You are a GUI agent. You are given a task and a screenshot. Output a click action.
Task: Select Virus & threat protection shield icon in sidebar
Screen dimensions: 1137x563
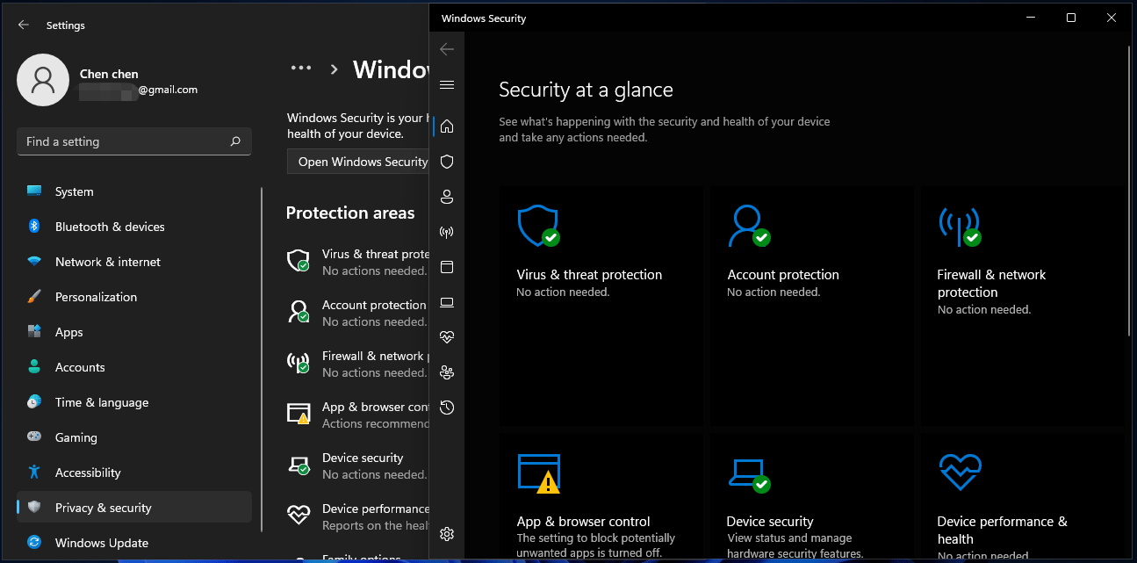click(447, 161)
